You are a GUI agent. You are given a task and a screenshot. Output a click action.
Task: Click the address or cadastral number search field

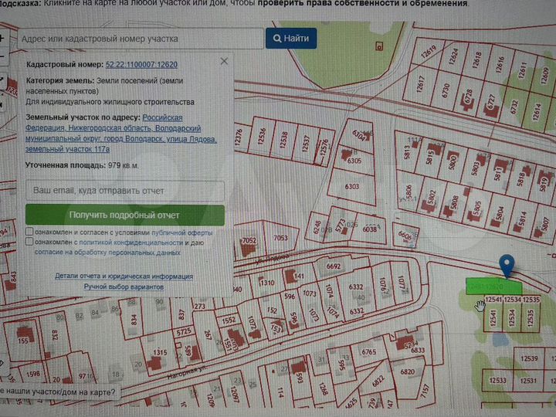139,38
